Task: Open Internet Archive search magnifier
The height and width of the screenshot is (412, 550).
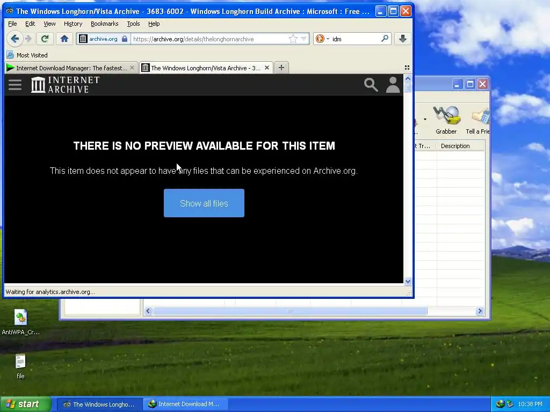Action: click(x=371, y=85)
